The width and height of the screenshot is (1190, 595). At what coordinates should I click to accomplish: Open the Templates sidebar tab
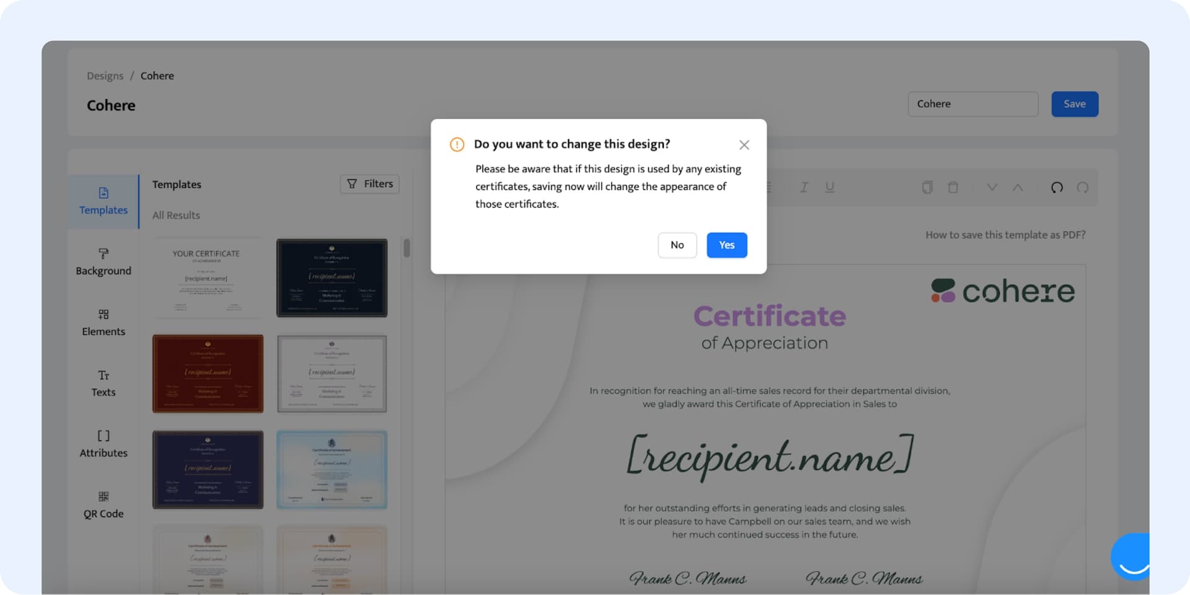104,201
